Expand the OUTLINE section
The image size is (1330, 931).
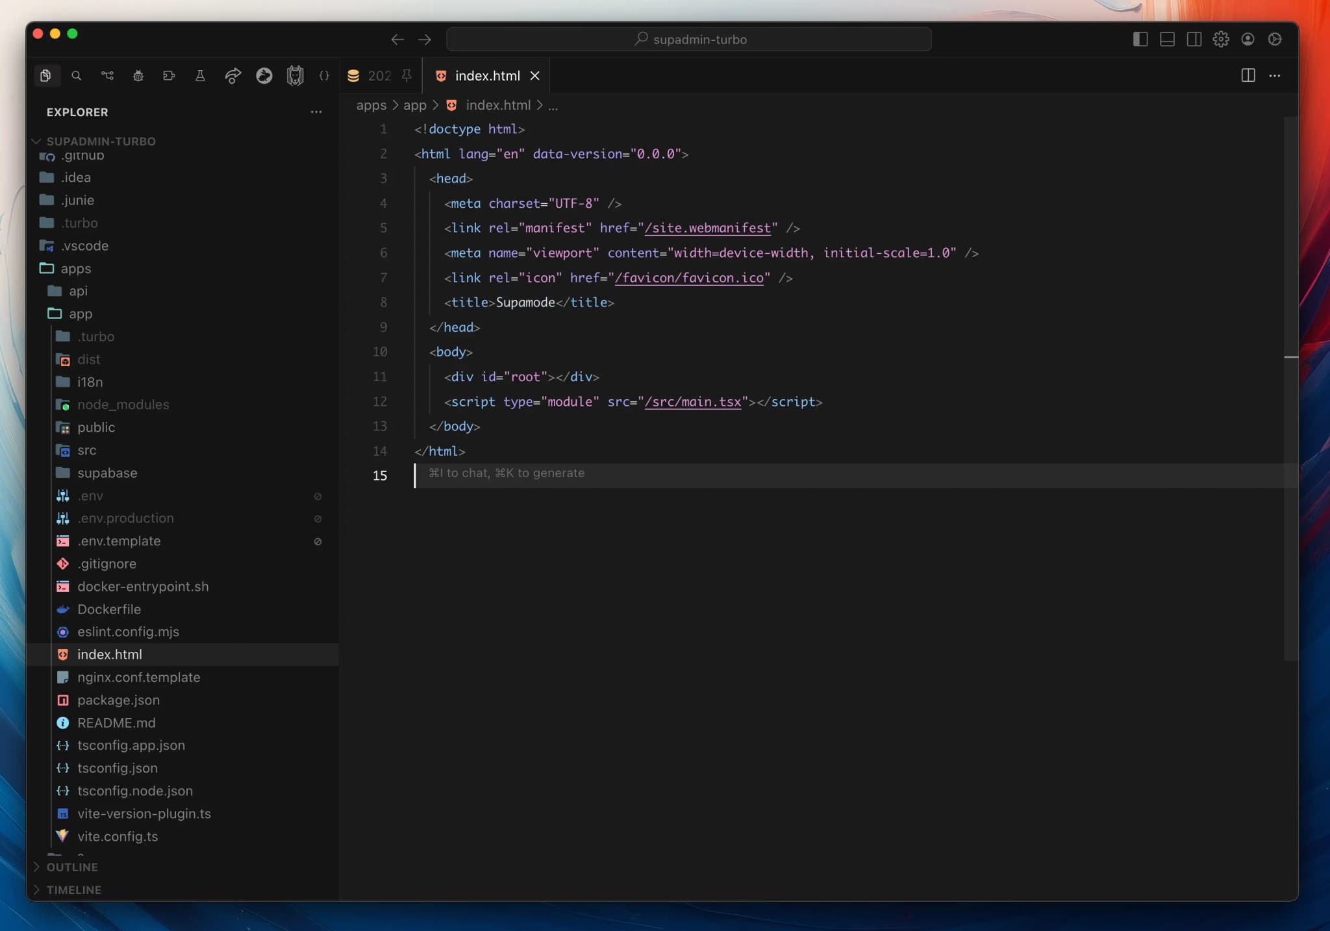coord(72,867)
